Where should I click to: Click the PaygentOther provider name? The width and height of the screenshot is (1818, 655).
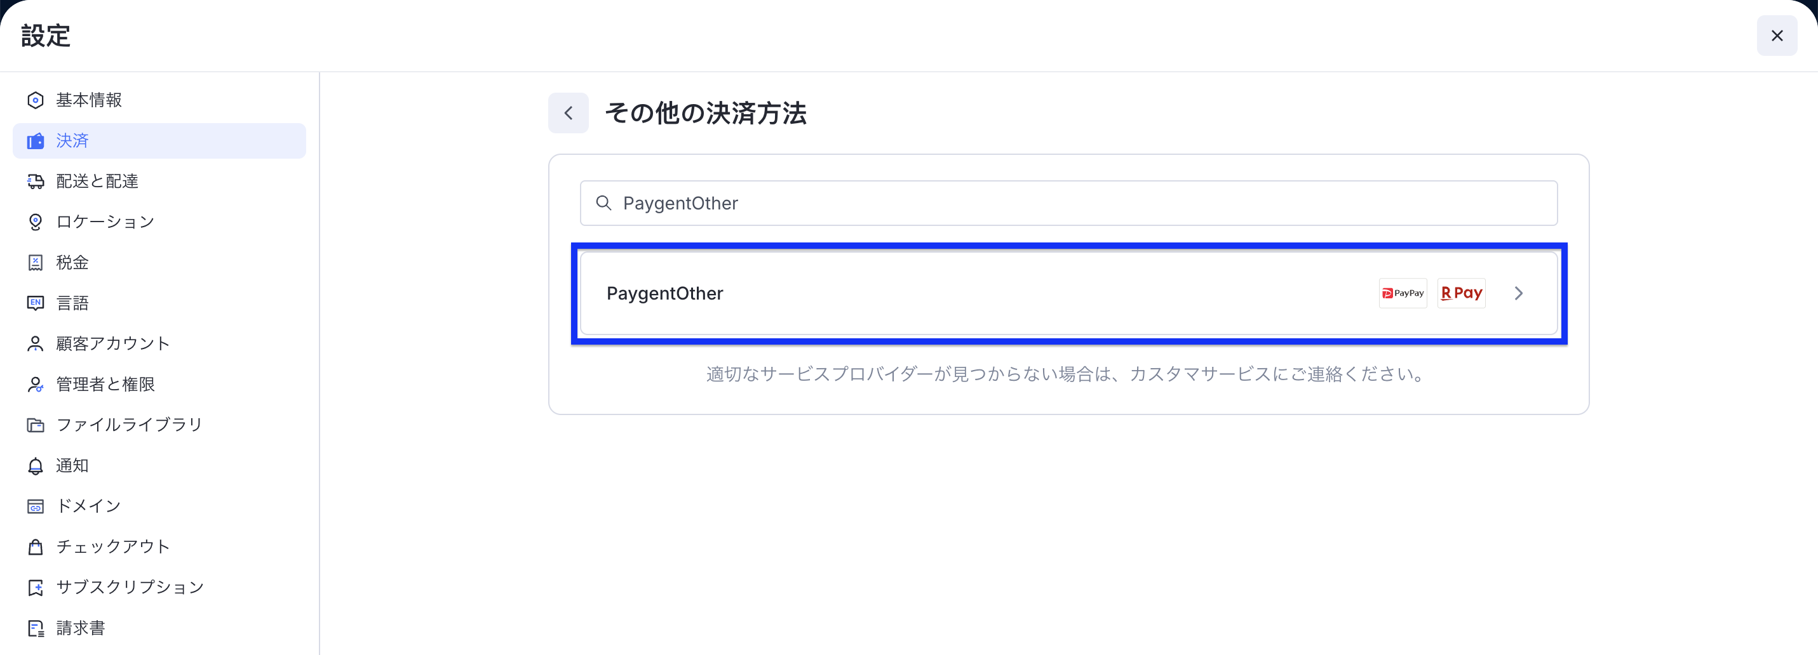point(665,293)
